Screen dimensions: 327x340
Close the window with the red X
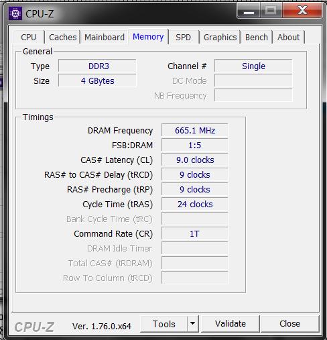[302, 11]
